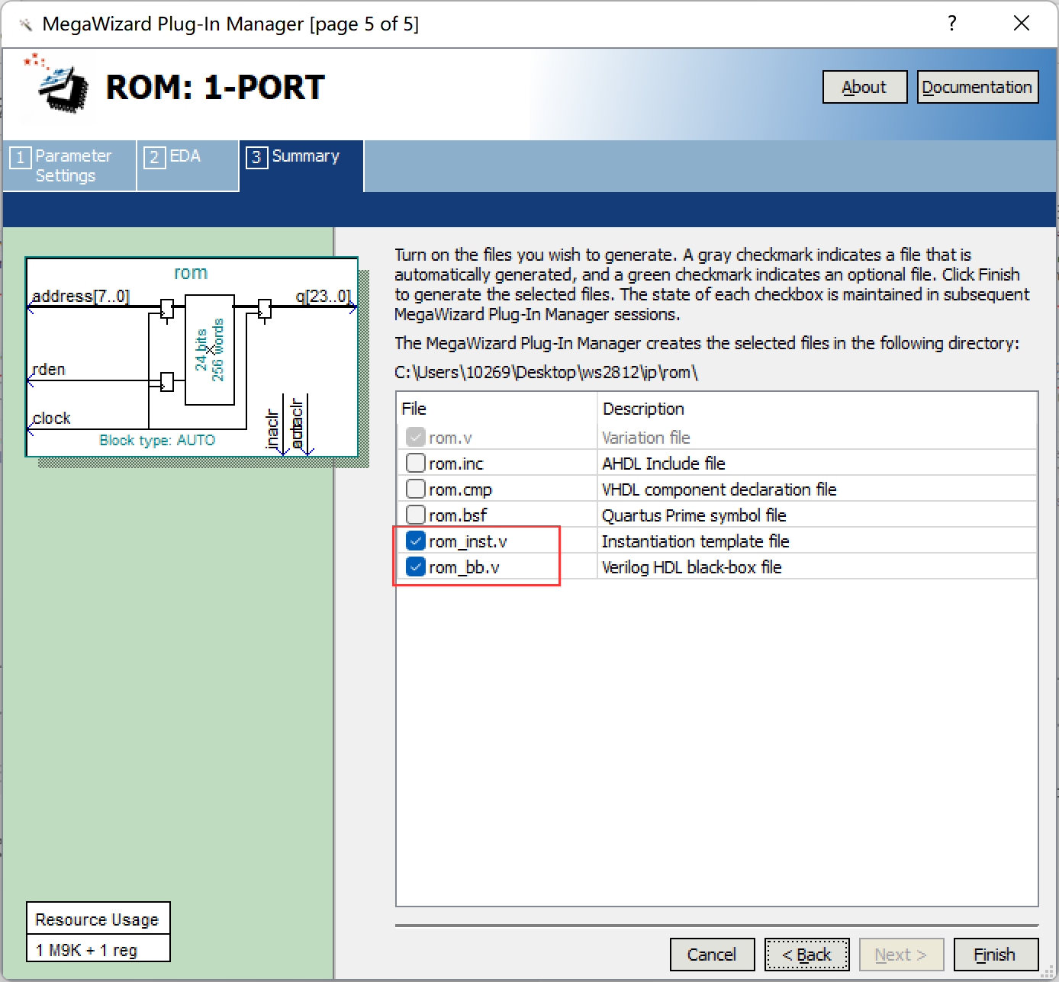The width and height of the screenshot is (1059, 982).
Task: Click the output directory path text
Action: [x=546, y=372]
